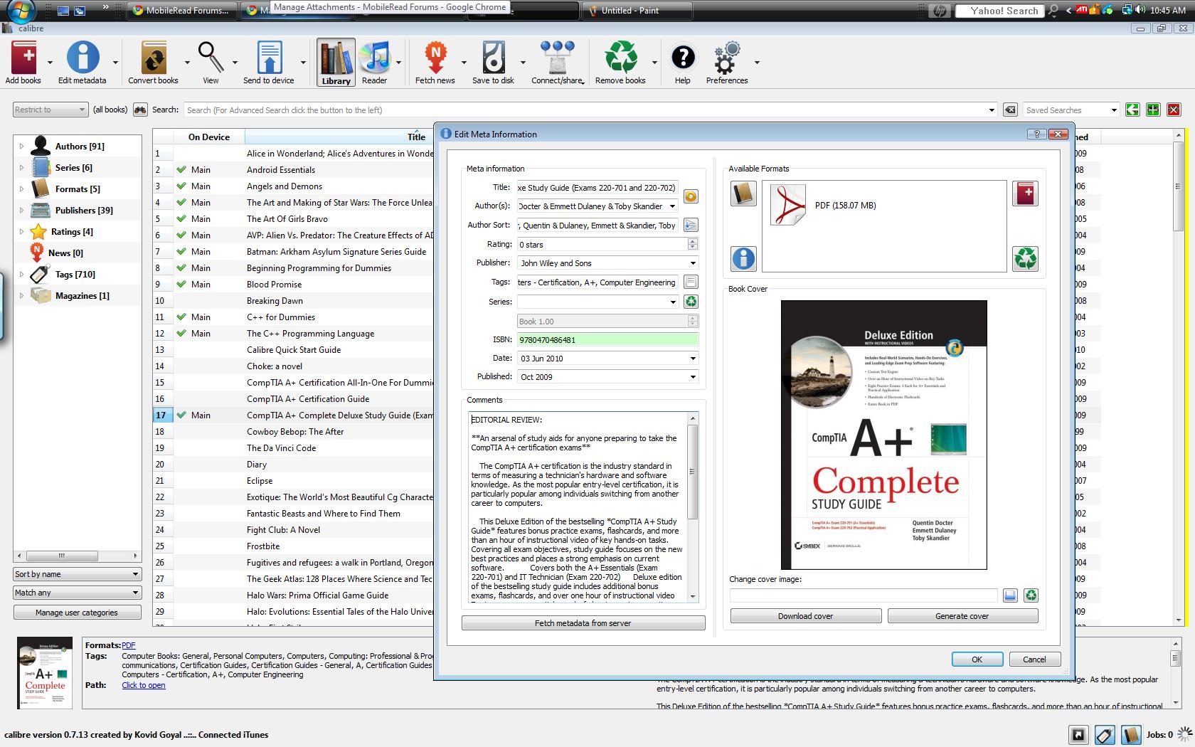The height and width of the screenshot is (747, 1195).
Task: Open Convert books tool
Action: click(153, 58)
